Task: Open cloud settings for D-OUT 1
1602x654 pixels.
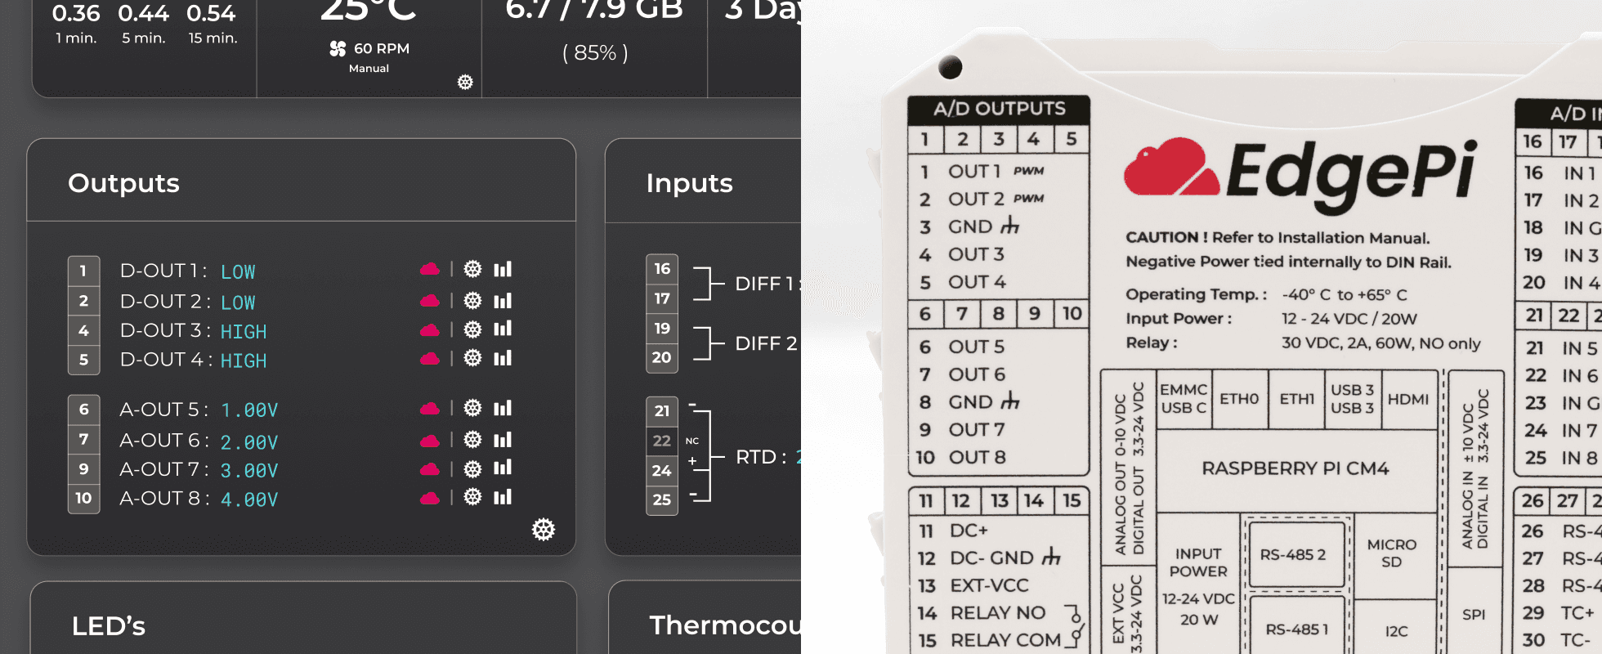Action: [430, 269]
